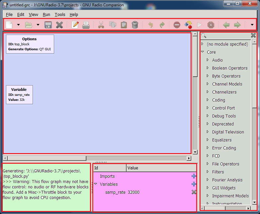Remove samp_rate variable with X icon
This screenshot has height=214, width=260.
click(194, 192)
